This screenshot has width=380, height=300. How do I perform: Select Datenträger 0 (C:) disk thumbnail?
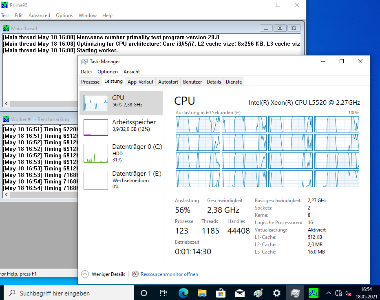click(x=96, y=153)
